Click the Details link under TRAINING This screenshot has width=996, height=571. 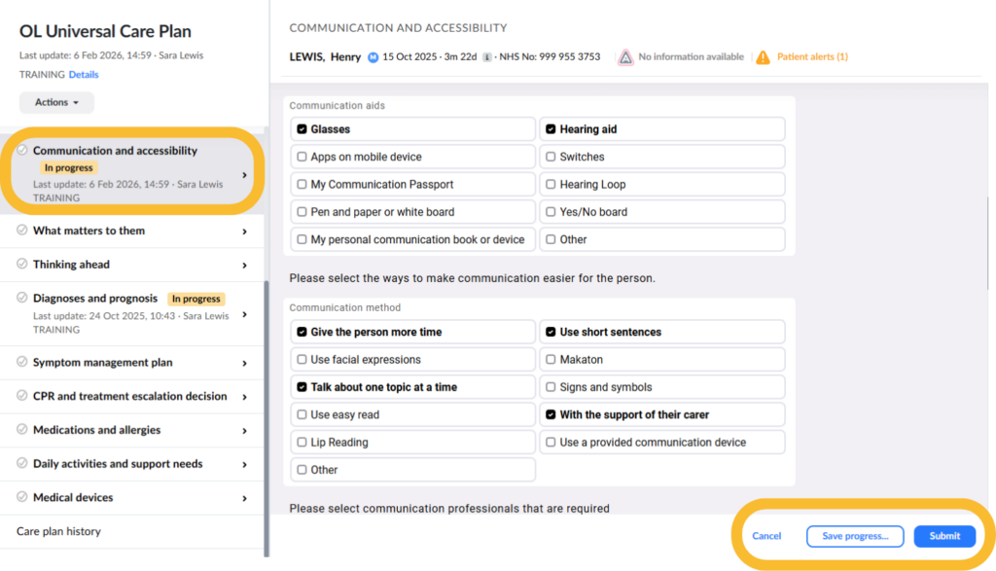click(x=84, y=75)
